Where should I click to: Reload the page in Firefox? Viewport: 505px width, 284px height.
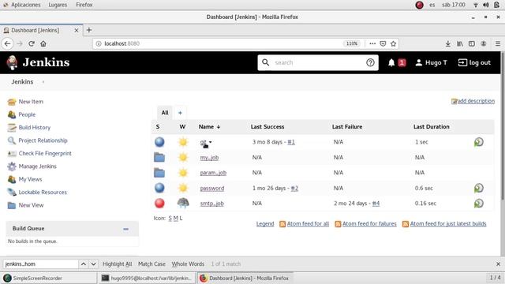pos(32,43)
